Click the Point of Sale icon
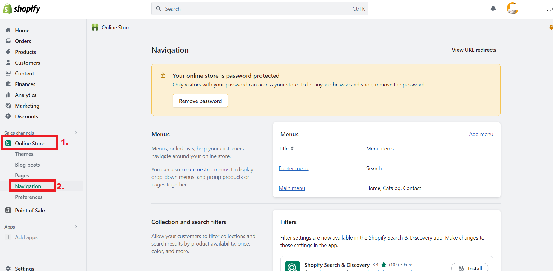This screenshot has height=271, width=553. pos(8,210)
